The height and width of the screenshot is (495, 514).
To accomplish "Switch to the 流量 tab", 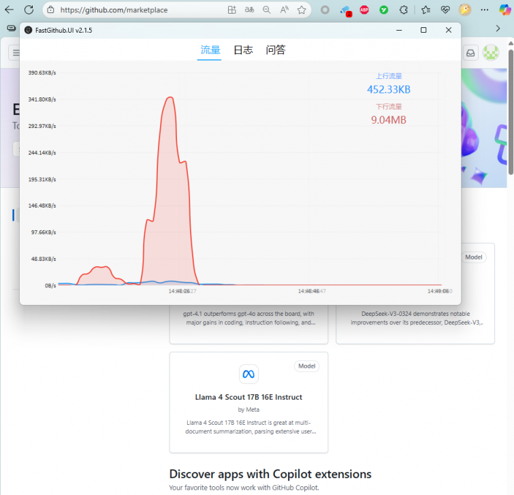I will (x=210, y=50).
